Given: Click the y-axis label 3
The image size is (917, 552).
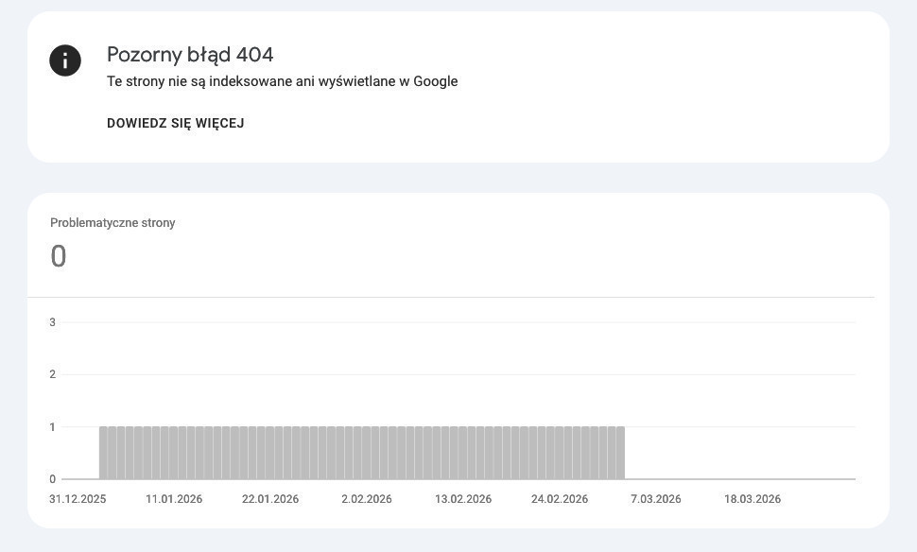Looking at the screenshot, I should click(53, 322).
